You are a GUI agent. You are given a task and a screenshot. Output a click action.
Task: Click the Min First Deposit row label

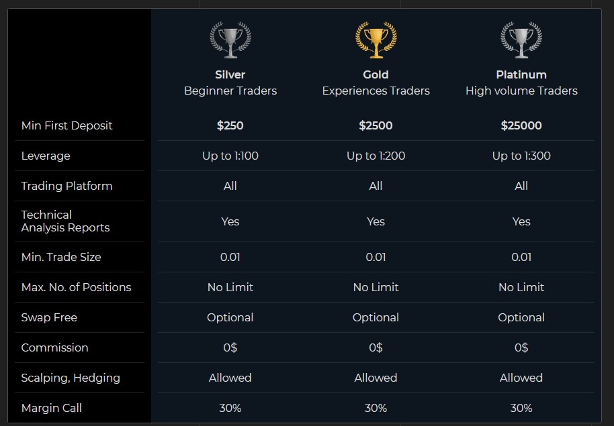pyautogui.click(x=67, y=125)
